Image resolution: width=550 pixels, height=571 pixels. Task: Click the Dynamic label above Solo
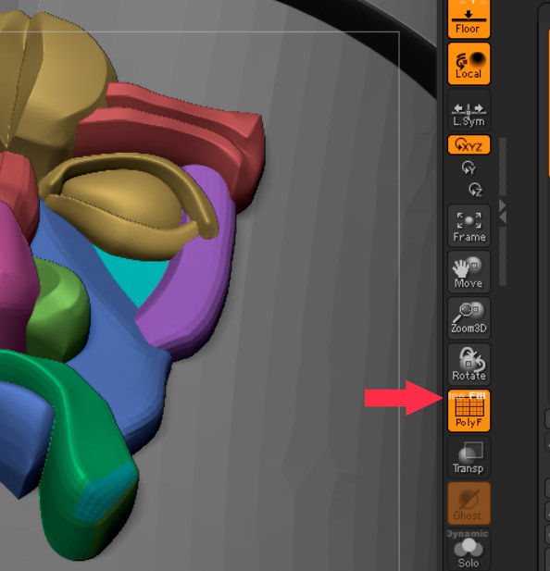468,533
